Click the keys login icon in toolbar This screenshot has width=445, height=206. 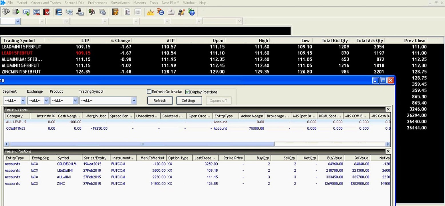(x=6, y=12)
